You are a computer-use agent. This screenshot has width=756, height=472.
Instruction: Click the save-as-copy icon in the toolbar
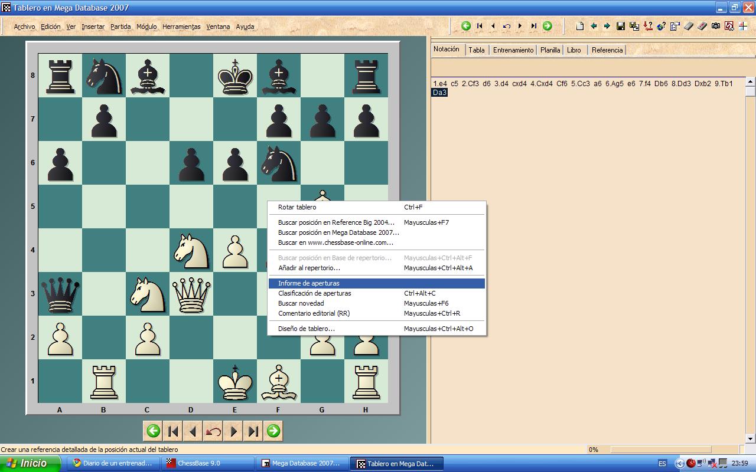coord(634,26)
